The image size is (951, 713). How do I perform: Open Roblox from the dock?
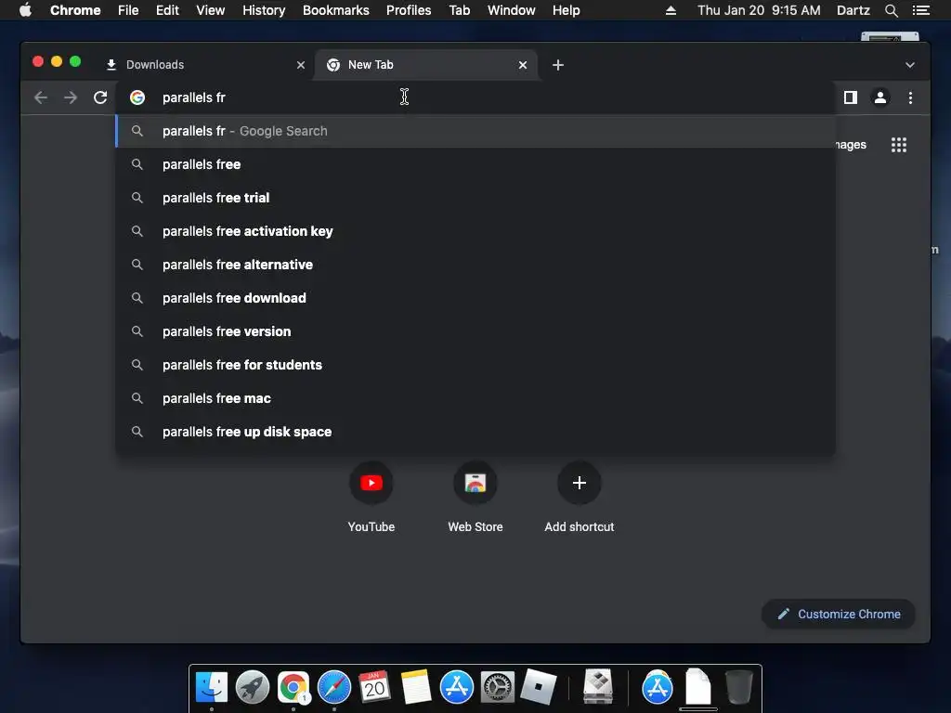click(x=538, y=686)
